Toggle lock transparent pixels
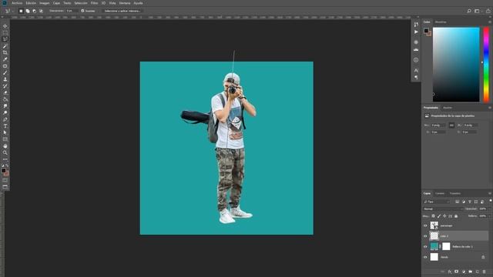The height and width of the screenshot is (277, 493). tap(433, 216)
